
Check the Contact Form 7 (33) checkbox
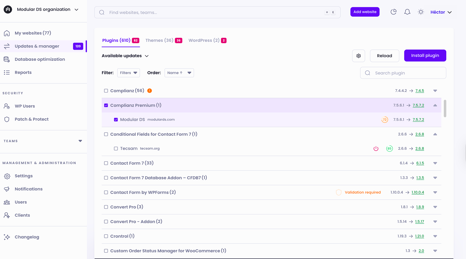click(x=106, y=163)
